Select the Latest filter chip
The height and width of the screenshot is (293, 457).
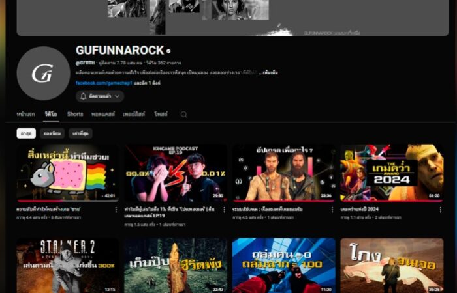(x=26, y=133)
